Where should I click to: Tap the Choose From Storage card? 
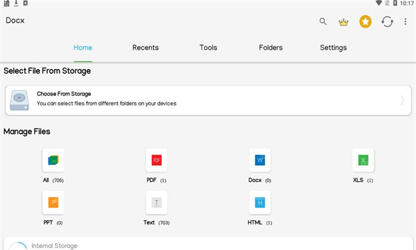pyautogui.click(x=208, y=101)
